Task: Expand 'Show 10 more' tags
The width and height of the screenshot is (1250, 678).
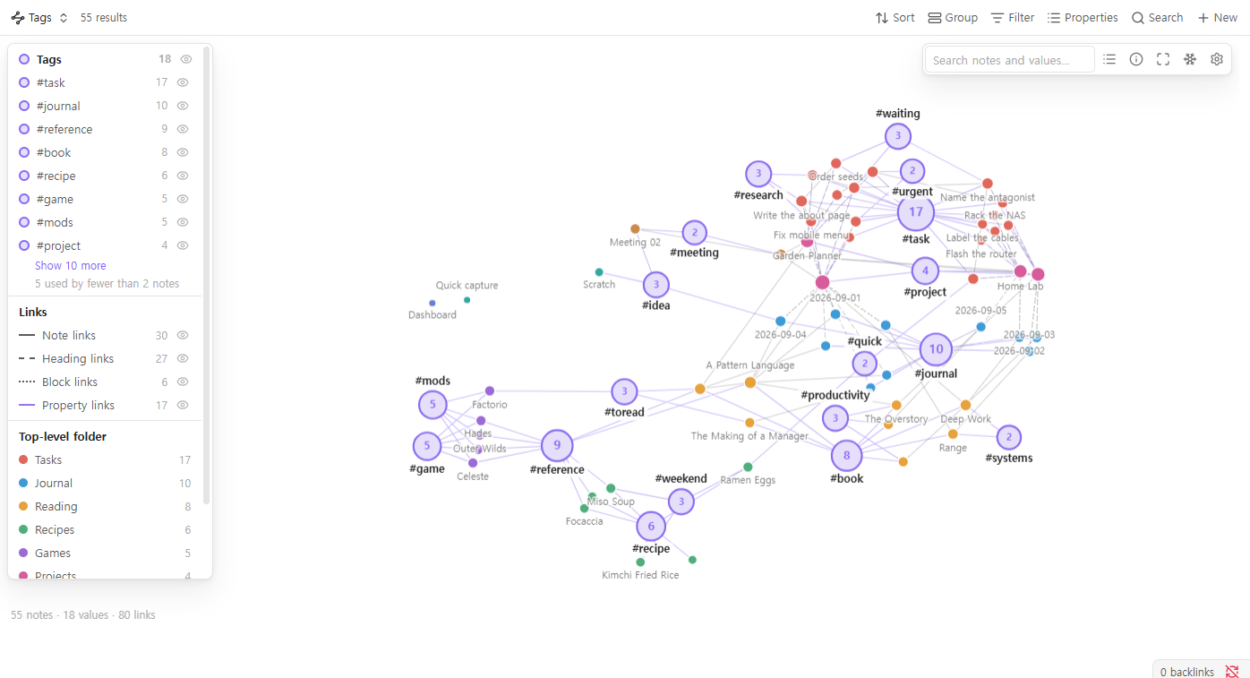Action: click(71, 265)
